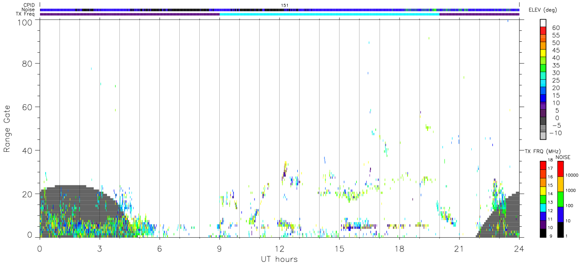Pick the red top swatch of NOISE colorbar
Image resolution: width=584 pixels, height=269 pixels.
click(560, 168)
